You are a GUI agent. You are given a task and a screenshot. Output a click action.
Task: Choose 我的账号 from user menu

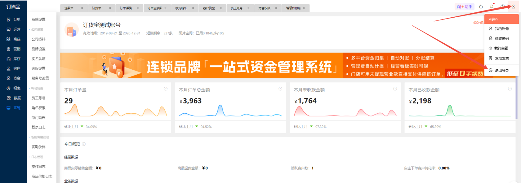[501, 29]
